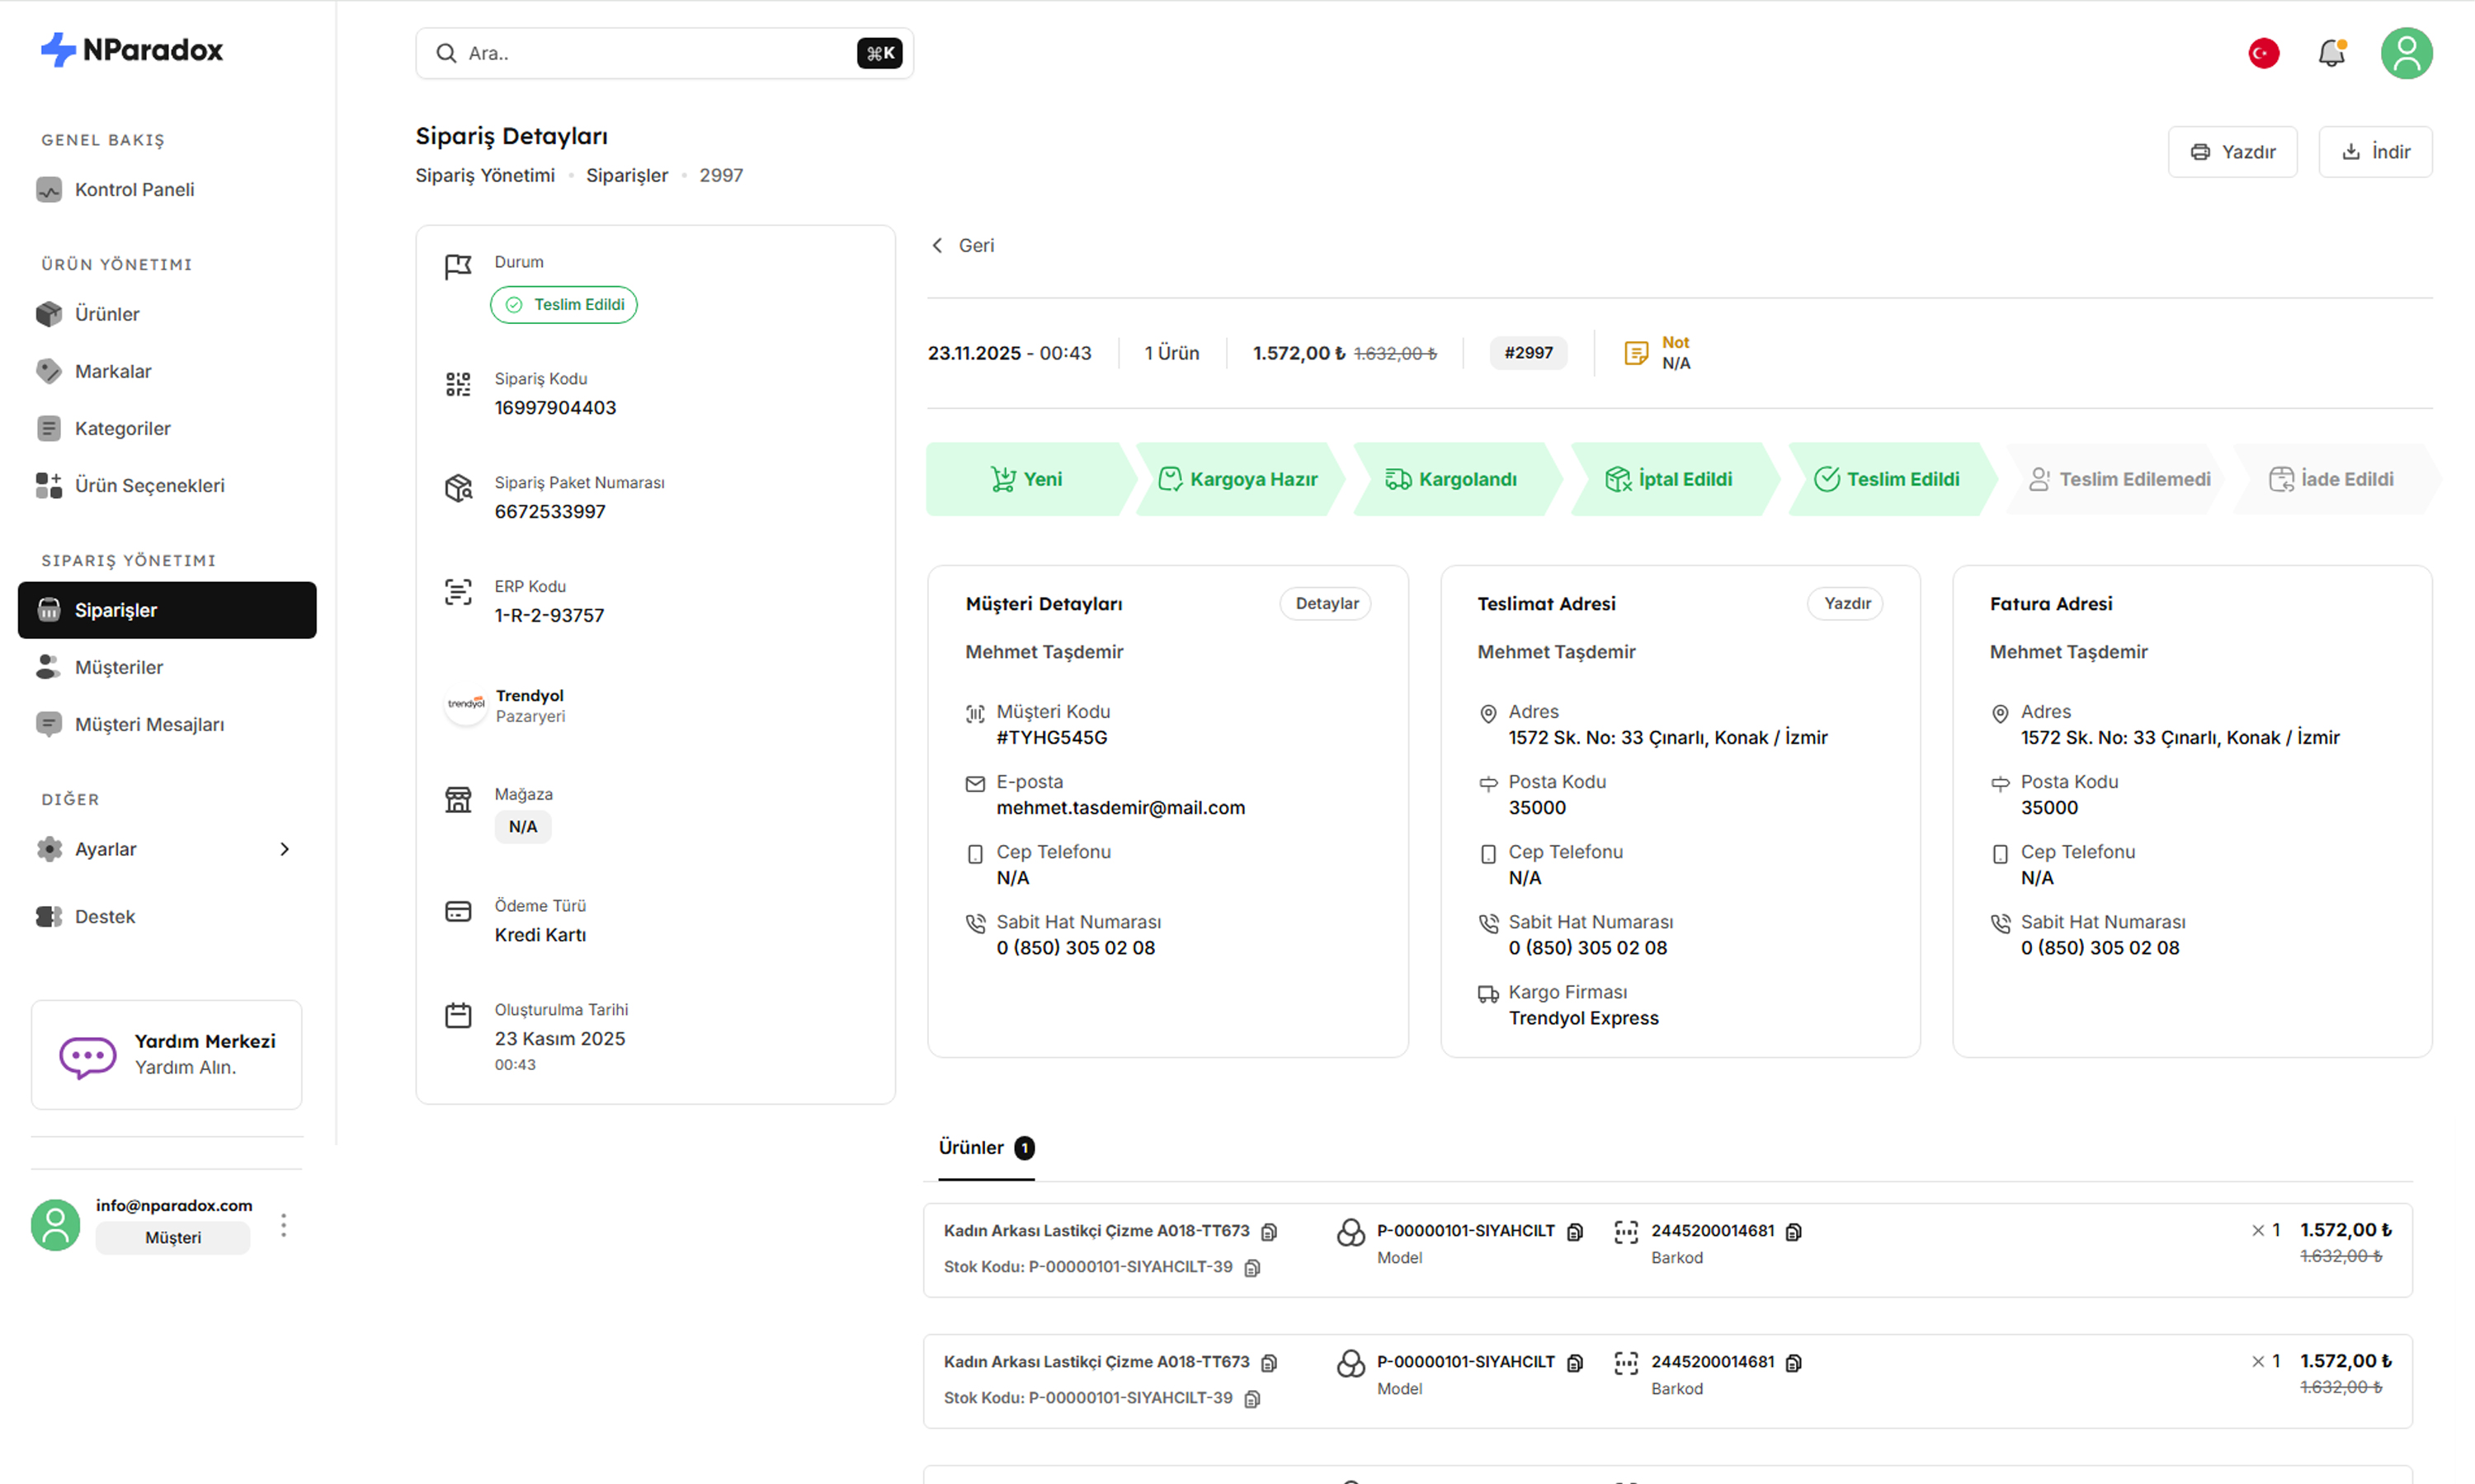Click the green user avatar in the header
Image resolution: width=2475 pixels, height=1484 pixels.
tap(2406, 53)
